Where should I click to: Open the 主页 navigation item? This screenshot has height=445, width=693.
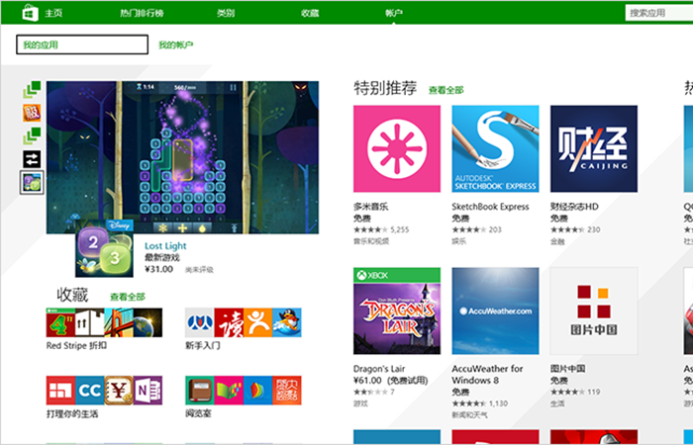tap(53, 13)
